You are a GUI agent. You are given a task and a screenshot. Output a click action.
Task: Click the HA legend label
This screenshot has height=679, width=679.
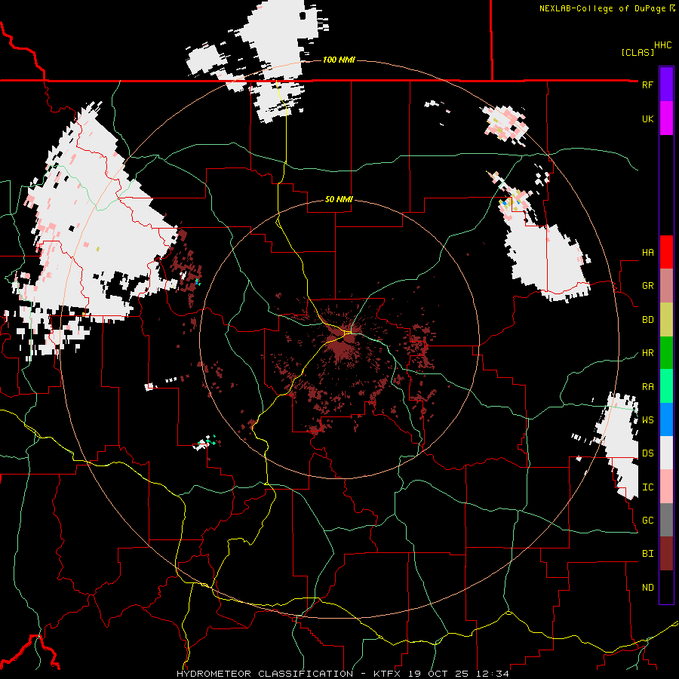[x=647, y=253]
